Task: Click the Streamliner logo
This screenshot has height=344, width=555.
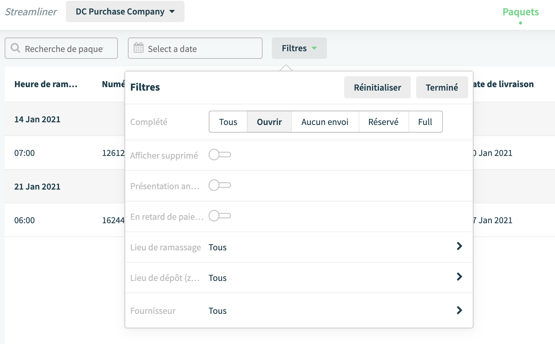Action: [x=31, y=12]
